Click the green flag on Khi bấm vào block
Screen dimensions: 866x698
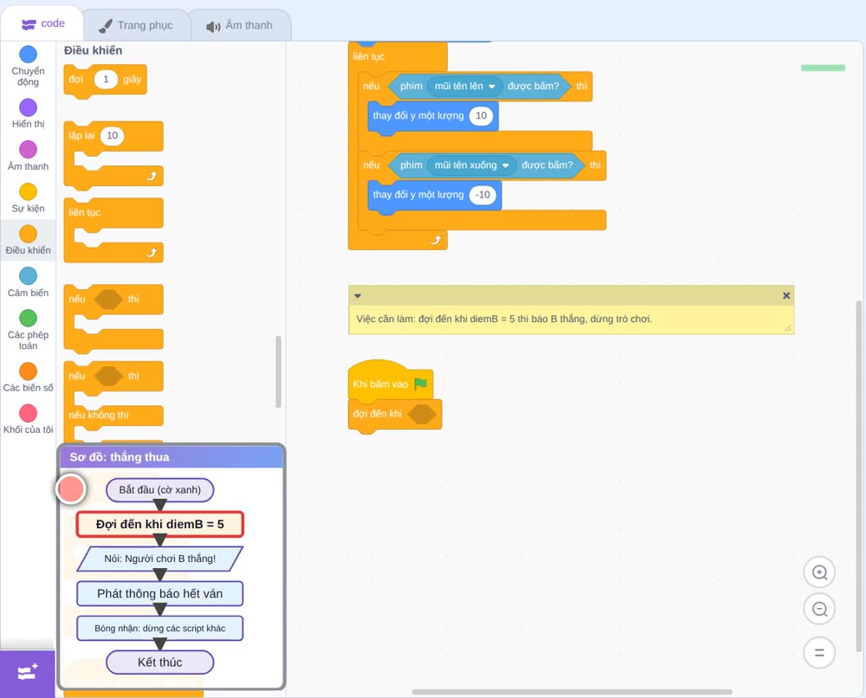click(x=421, y=384)
